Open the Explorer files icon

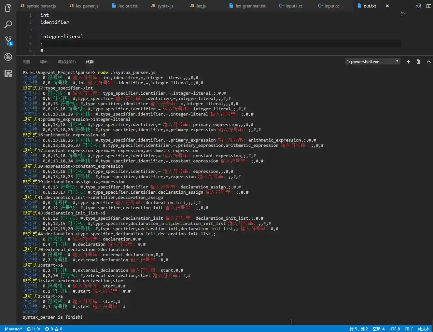coord(8,8)
